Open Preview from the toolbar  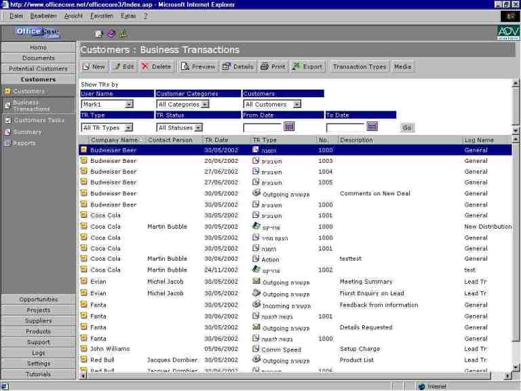[198, 67]
